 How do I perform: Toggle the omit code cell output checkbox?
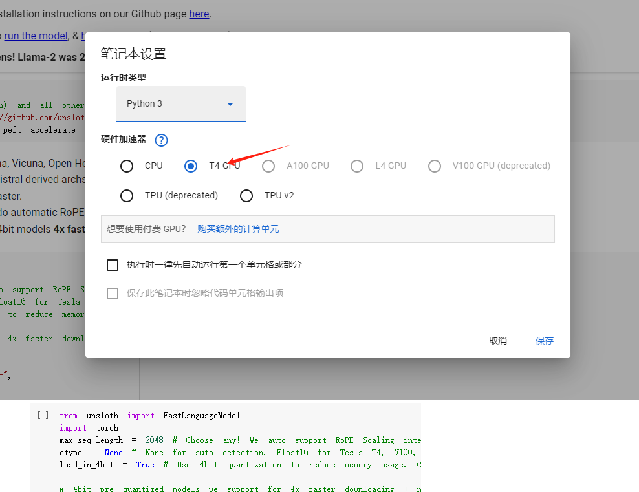(x=113, y=294)
